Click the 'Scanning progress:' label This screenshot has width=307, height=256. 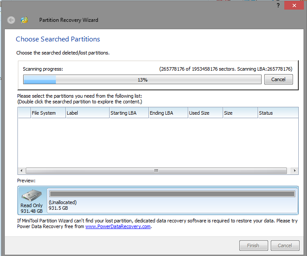43,69
